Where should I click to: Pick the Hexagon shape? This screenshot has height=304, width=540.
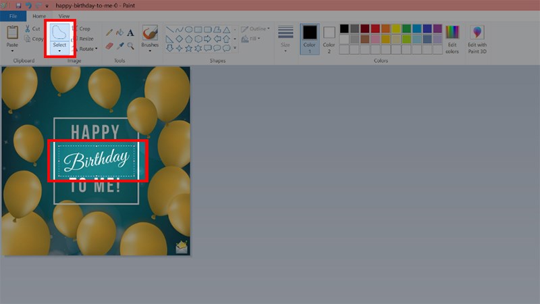(x=198, y=39)
